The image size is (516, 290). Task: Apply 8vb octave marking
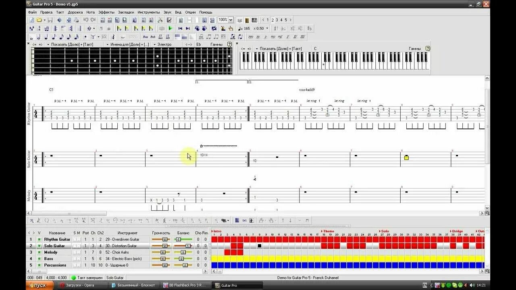tap(152, 37)
